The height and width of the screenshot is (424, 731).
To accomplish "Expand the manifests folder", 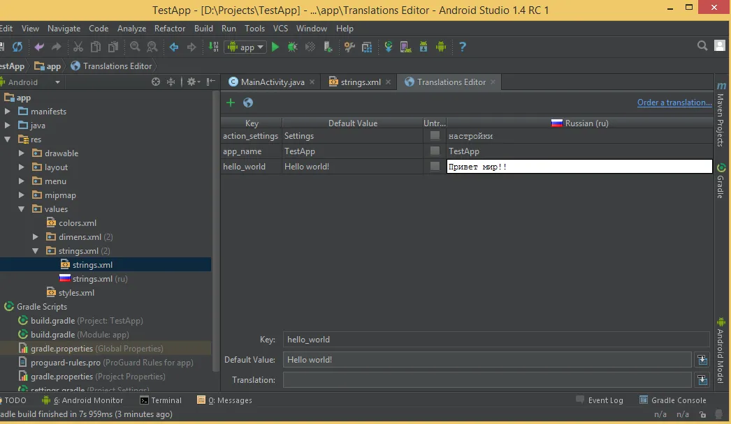I will (8, 112).
